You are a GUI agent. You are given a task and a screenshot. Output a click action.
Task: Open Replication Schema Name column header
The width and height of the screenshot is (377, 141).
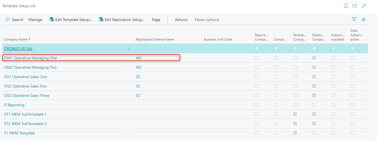tap(155, 39)
